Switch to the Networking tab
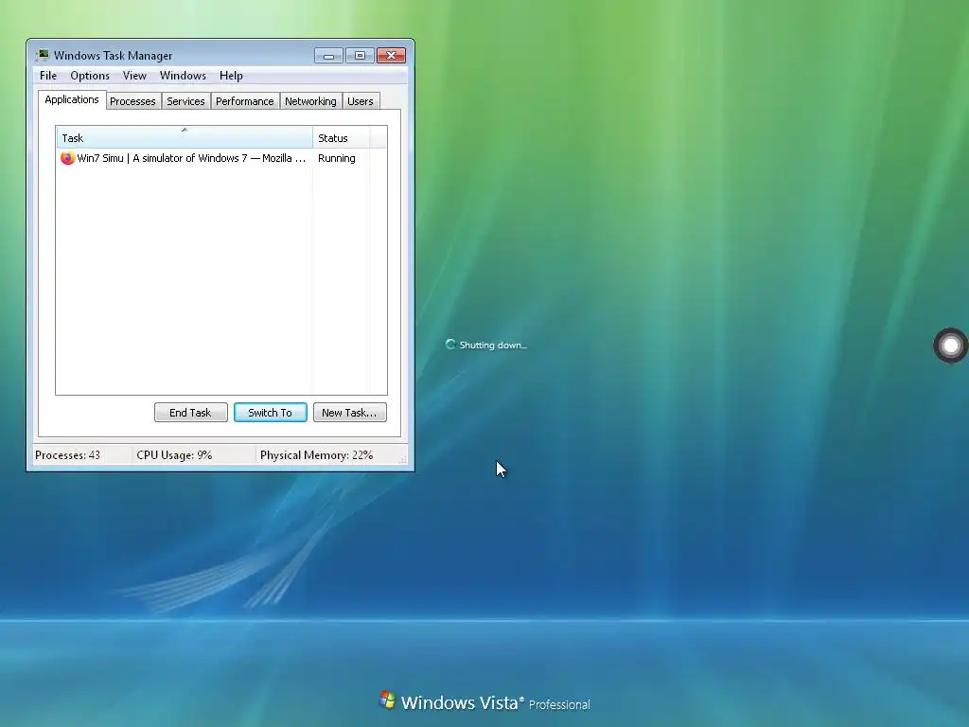The image size is (969, 727). point(310,101)
